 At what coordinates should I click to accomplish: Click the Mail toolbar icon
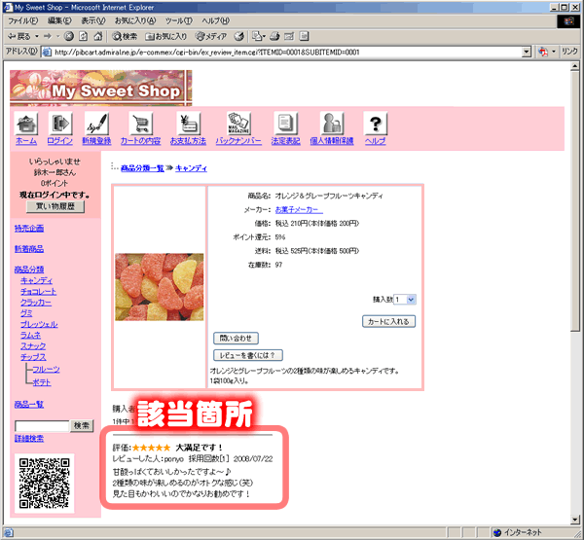[259, 36]
